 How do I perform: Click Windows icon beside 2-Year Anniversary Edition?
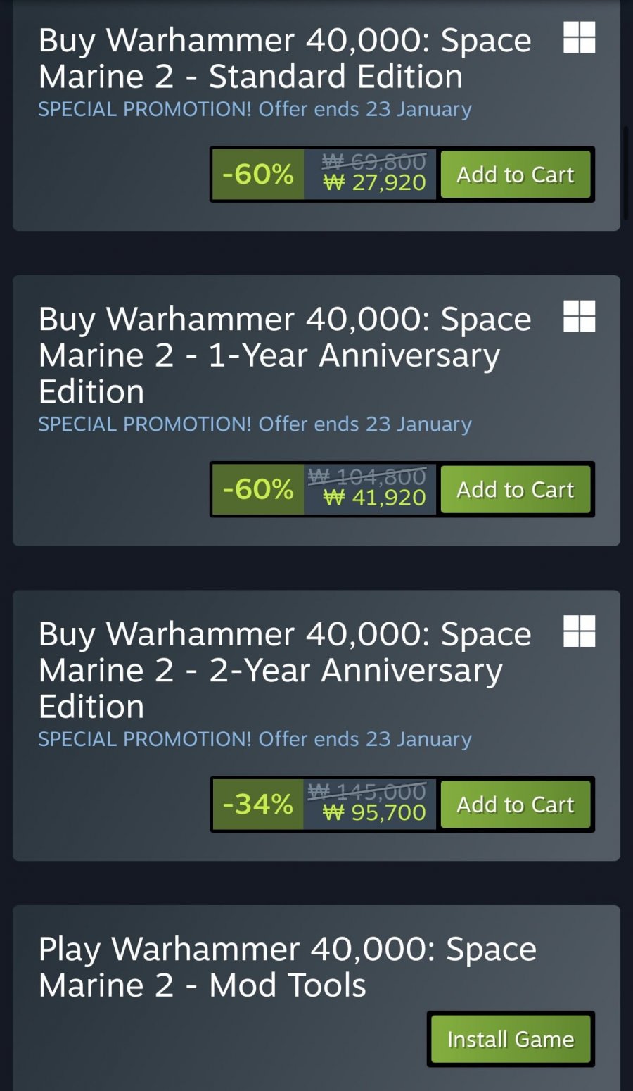click(579, 631)
